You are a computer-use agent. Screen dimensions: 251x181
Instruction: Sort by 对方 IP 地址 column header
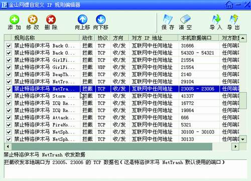click(x=154, y=38)
